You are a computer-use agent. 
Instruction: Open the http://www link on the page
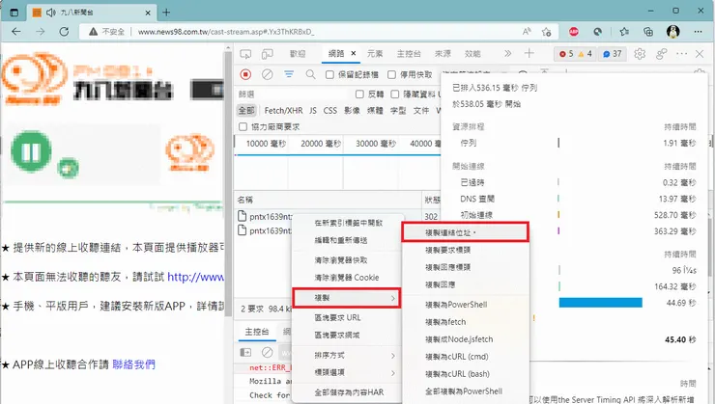[x=195, y=277]
